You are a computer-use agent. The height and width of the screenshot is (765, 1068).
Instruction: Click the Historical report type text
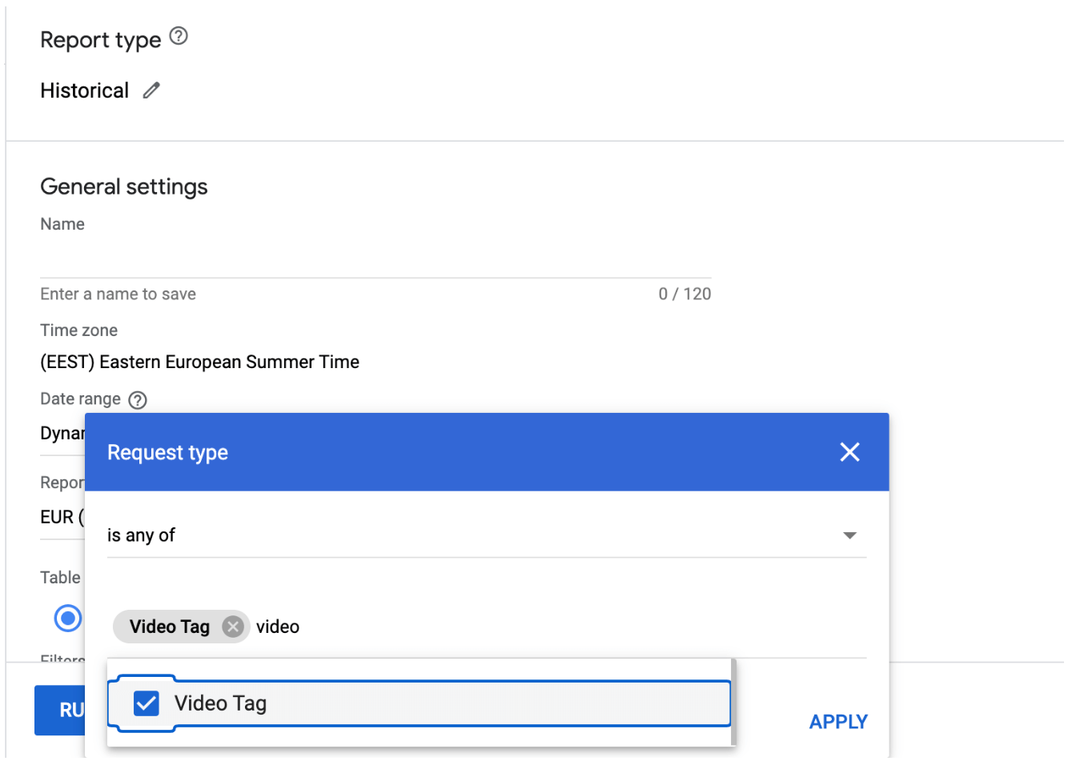click(85, 90)
